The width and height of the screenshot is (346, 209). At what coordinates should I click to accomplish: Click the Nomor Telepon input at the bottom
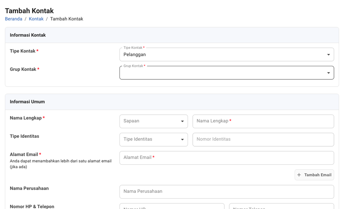click(281, 206)
